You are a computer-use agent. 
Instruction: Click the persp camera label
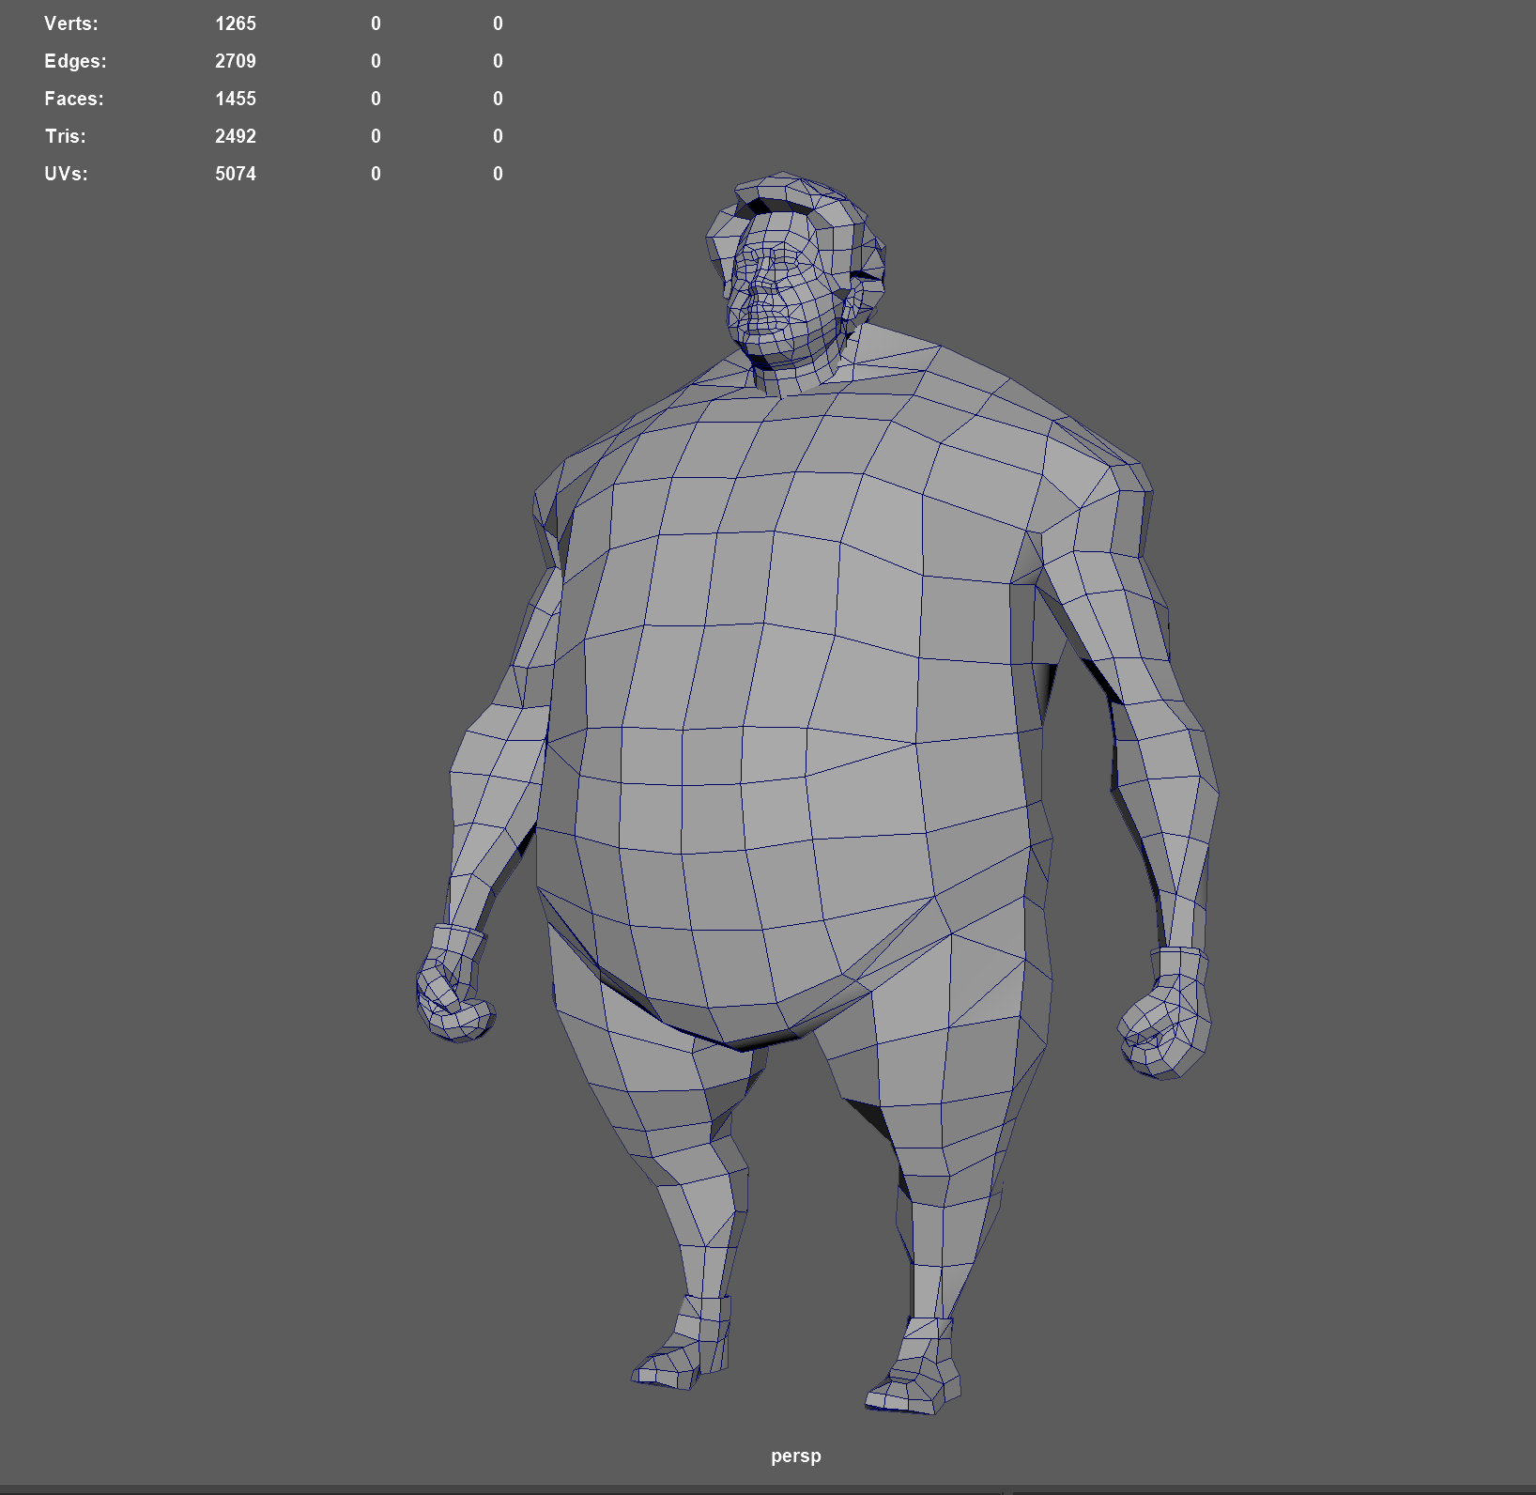[796, 1456]
